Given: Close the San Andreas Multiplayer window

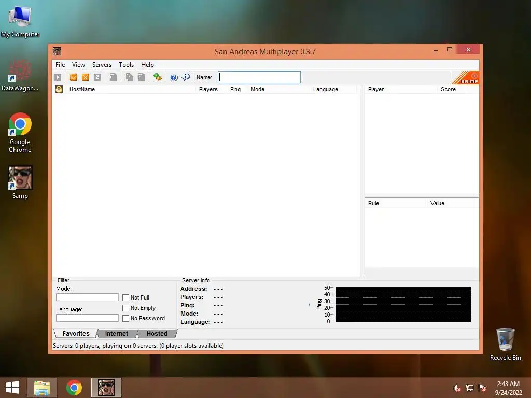Looking at the screenshot, I should (468, 50).
